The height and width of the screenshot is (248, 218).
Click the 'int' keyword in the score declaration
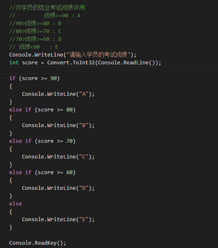point(14,63)
